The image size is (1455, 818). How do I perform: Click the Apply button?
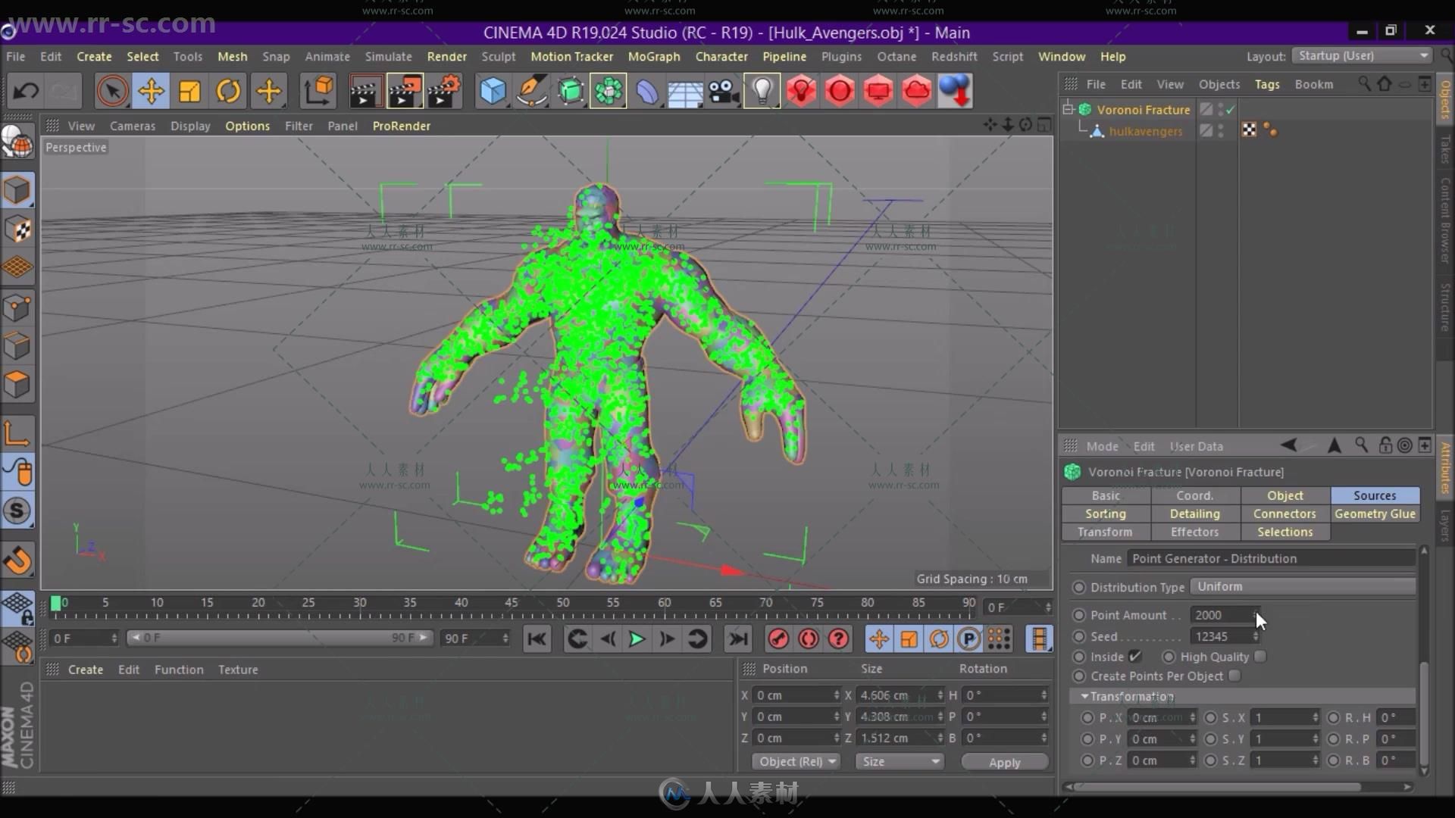point(1004,761)
